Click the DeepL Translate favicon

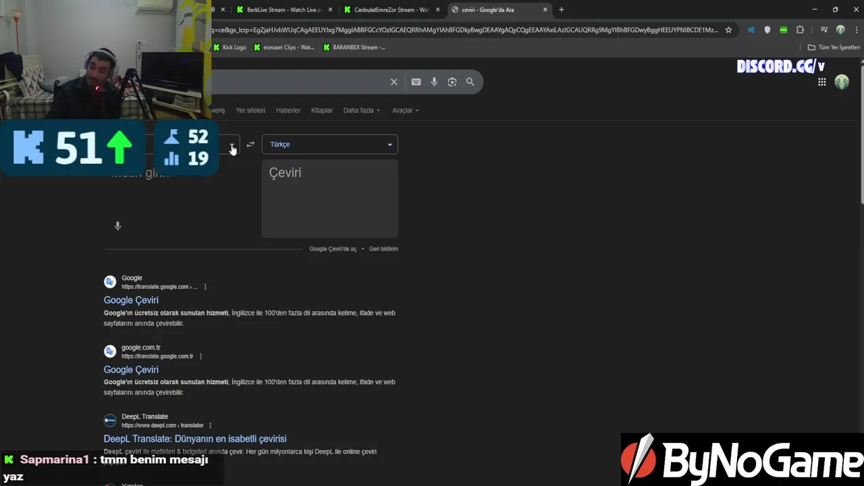click(110, 421)
